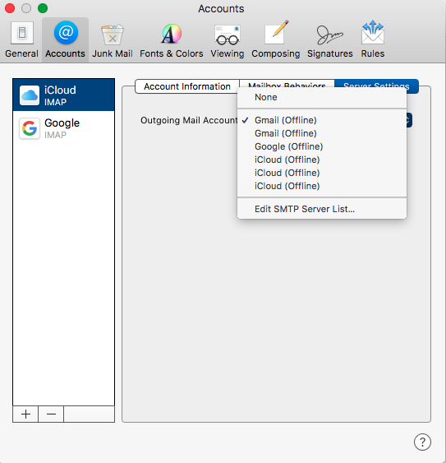Select the Google IMAP account
Screen dimensions: 446x463
pyautogui.click(x=64, y=128)
